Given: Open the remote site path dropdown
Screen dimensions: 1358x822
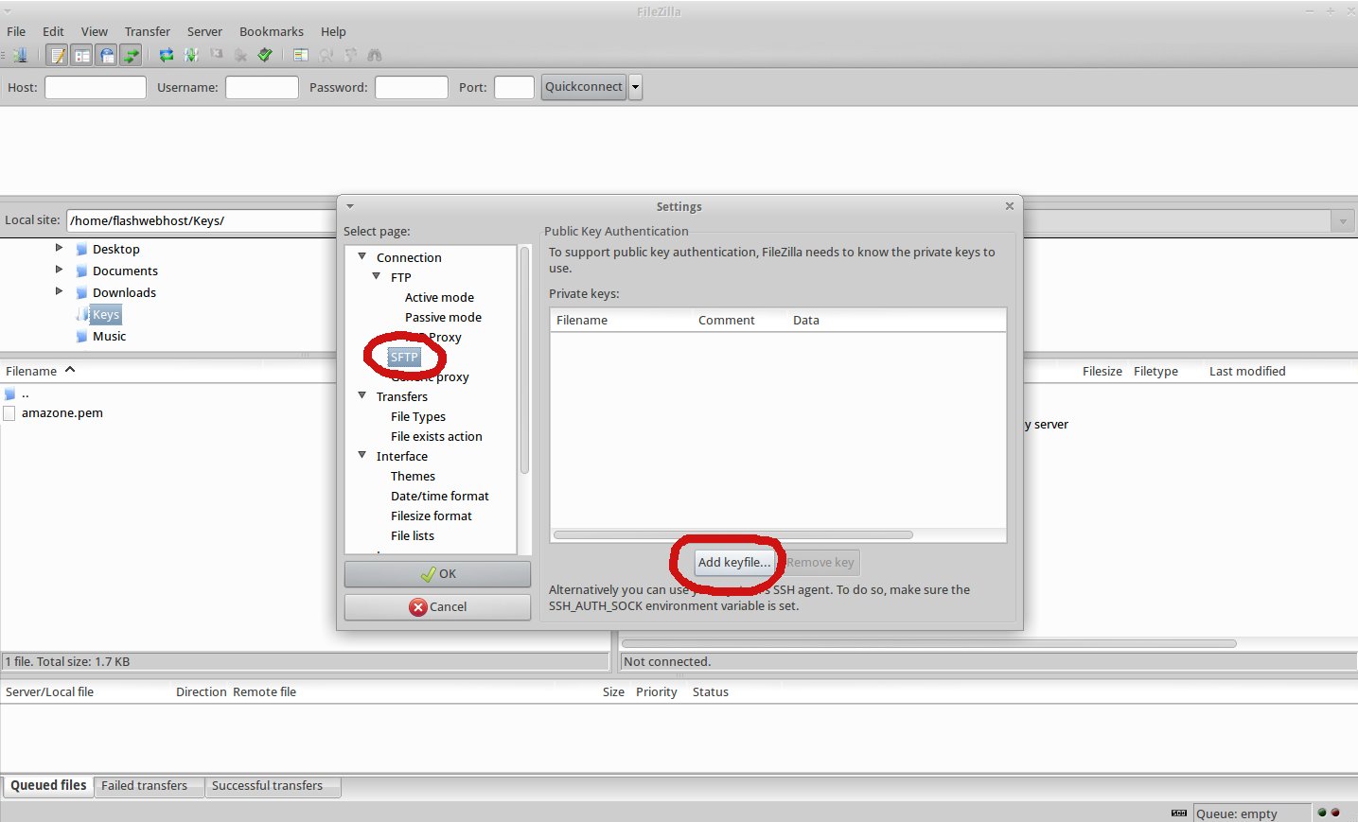Looking at the screenshot, I should click(x=1342, y=221).
